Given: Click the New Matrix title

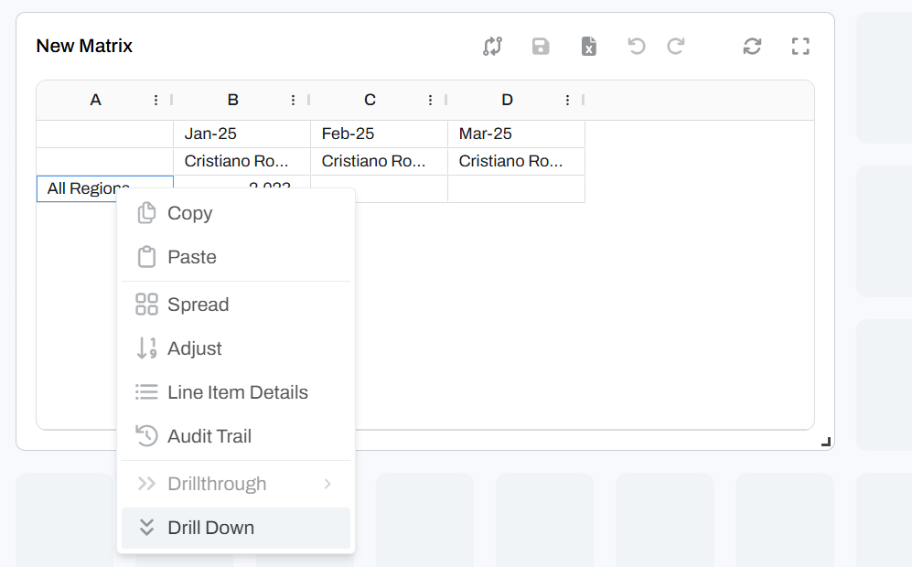Looking at the screenshot, I should (x=84, y=46).
